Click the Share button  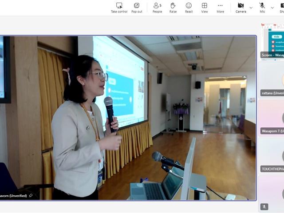tap(281, 7)
